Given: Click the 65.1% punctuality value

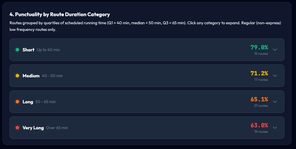Looking at the screenshot, I should click(x=259, y=99).
